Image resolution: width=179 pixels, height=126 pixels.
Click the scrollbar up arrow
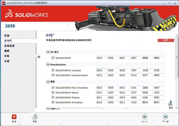coord(177,36)
